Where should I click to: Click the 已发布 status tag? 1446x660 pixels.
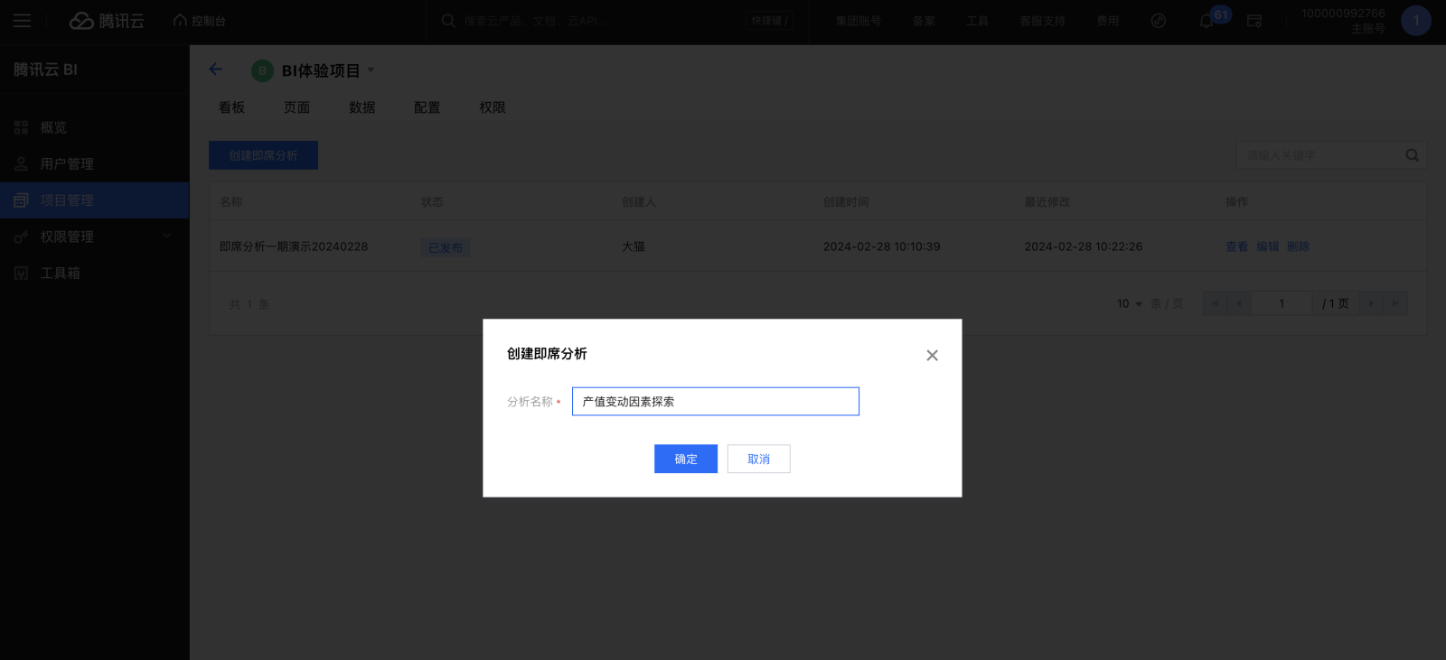(446, 247)
